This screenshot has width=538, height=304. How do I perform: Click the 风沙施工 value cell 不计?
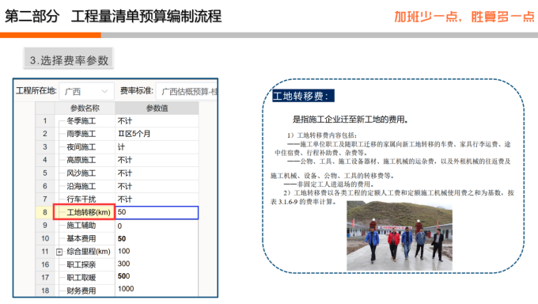pyautogui.click(x=157, y=173)
